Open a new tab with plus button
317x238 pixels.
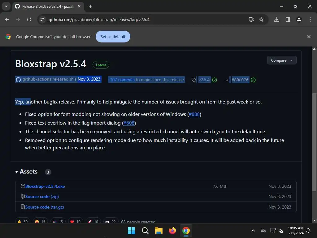pyautogui.click(x=90, y=6)
